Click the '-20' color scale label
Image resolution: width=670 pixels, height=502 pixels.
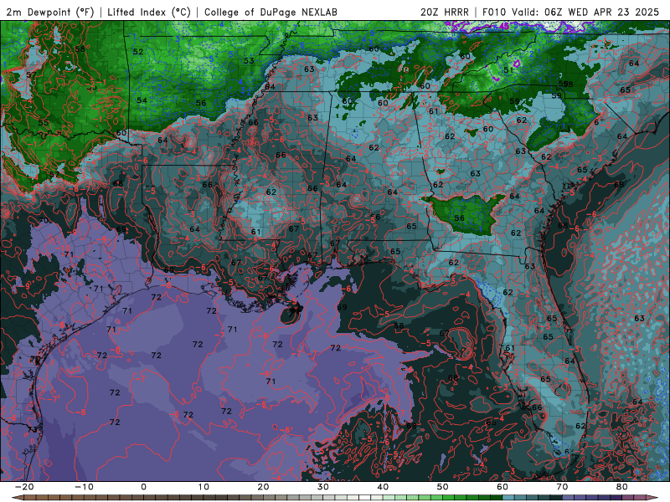pos(24,487)
